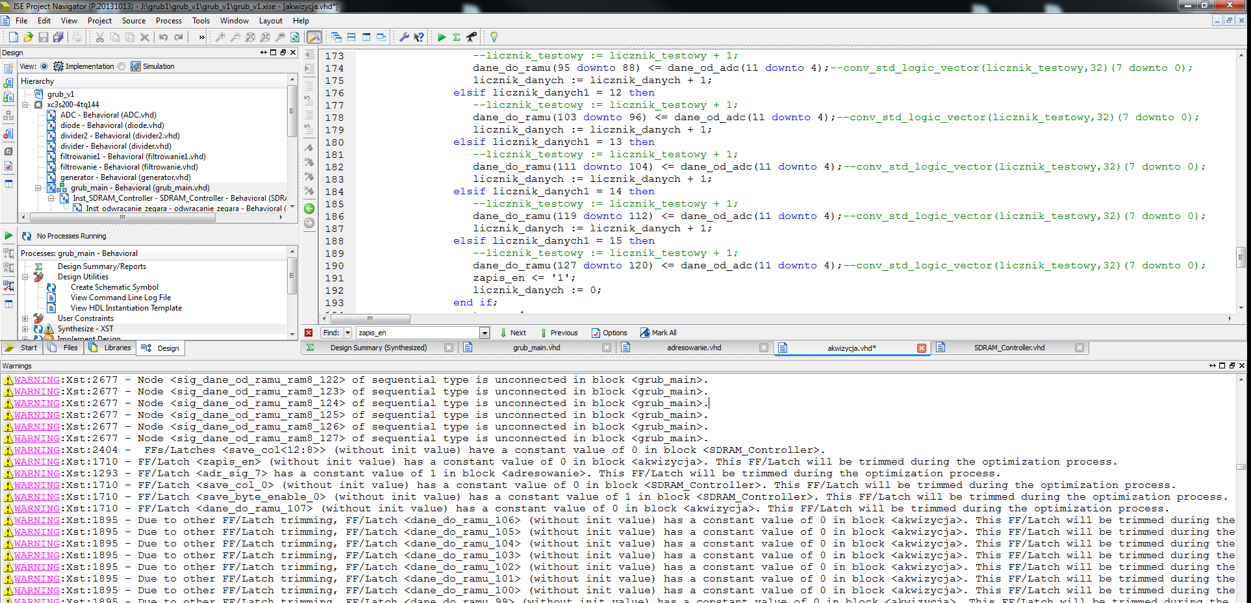Save the current file with the floppy icon

click(x=44, y=37)
